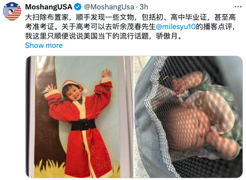Open the baby in stroller photo
This screenshot has height=180, width=246.
click(189, 117)
